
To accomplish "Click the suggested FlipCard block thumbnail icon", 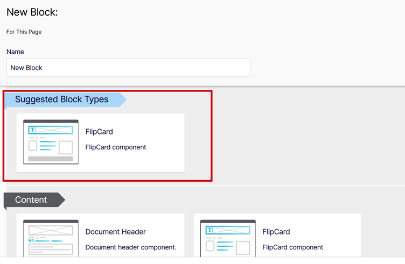I will (51, 142).
